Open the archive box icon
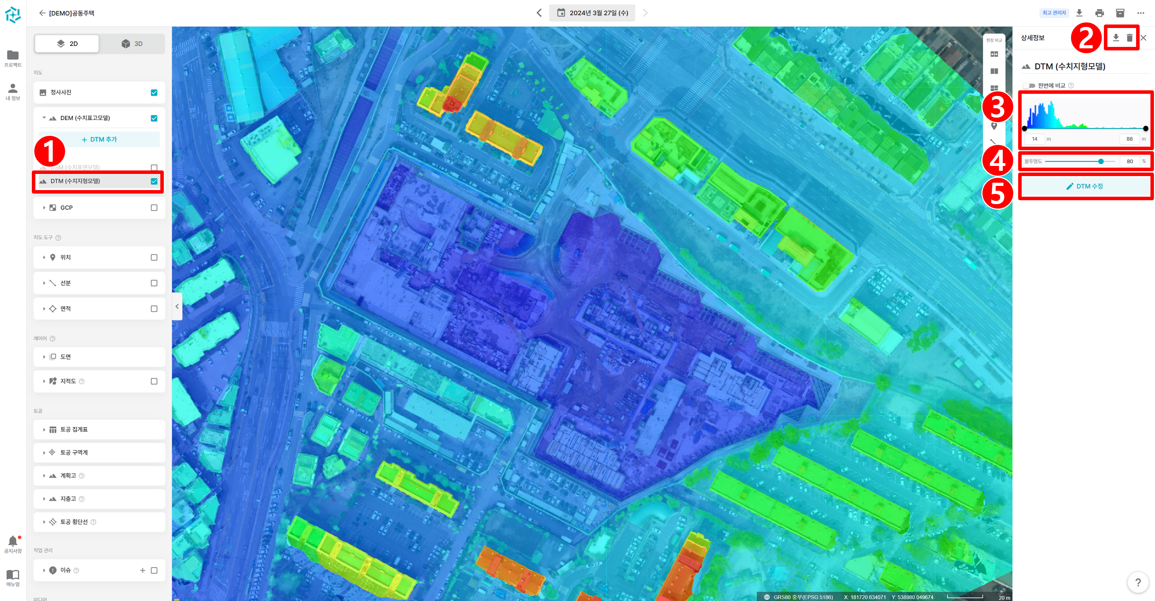The height and width of the screenshot is (601, 1155). coord(1120,13)
